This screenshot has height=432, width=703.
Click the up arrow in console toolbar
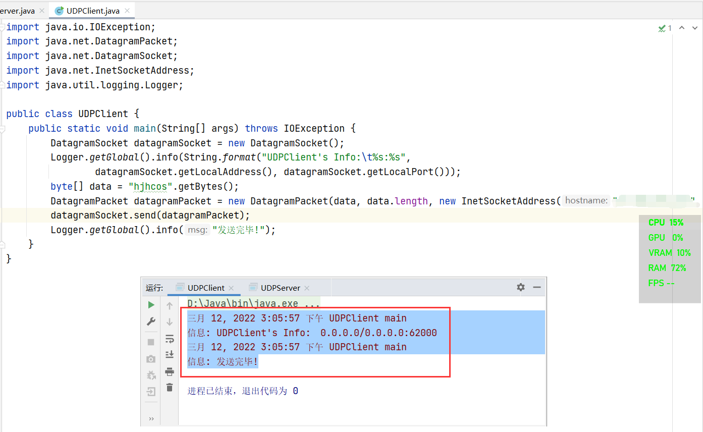point(170,305)
